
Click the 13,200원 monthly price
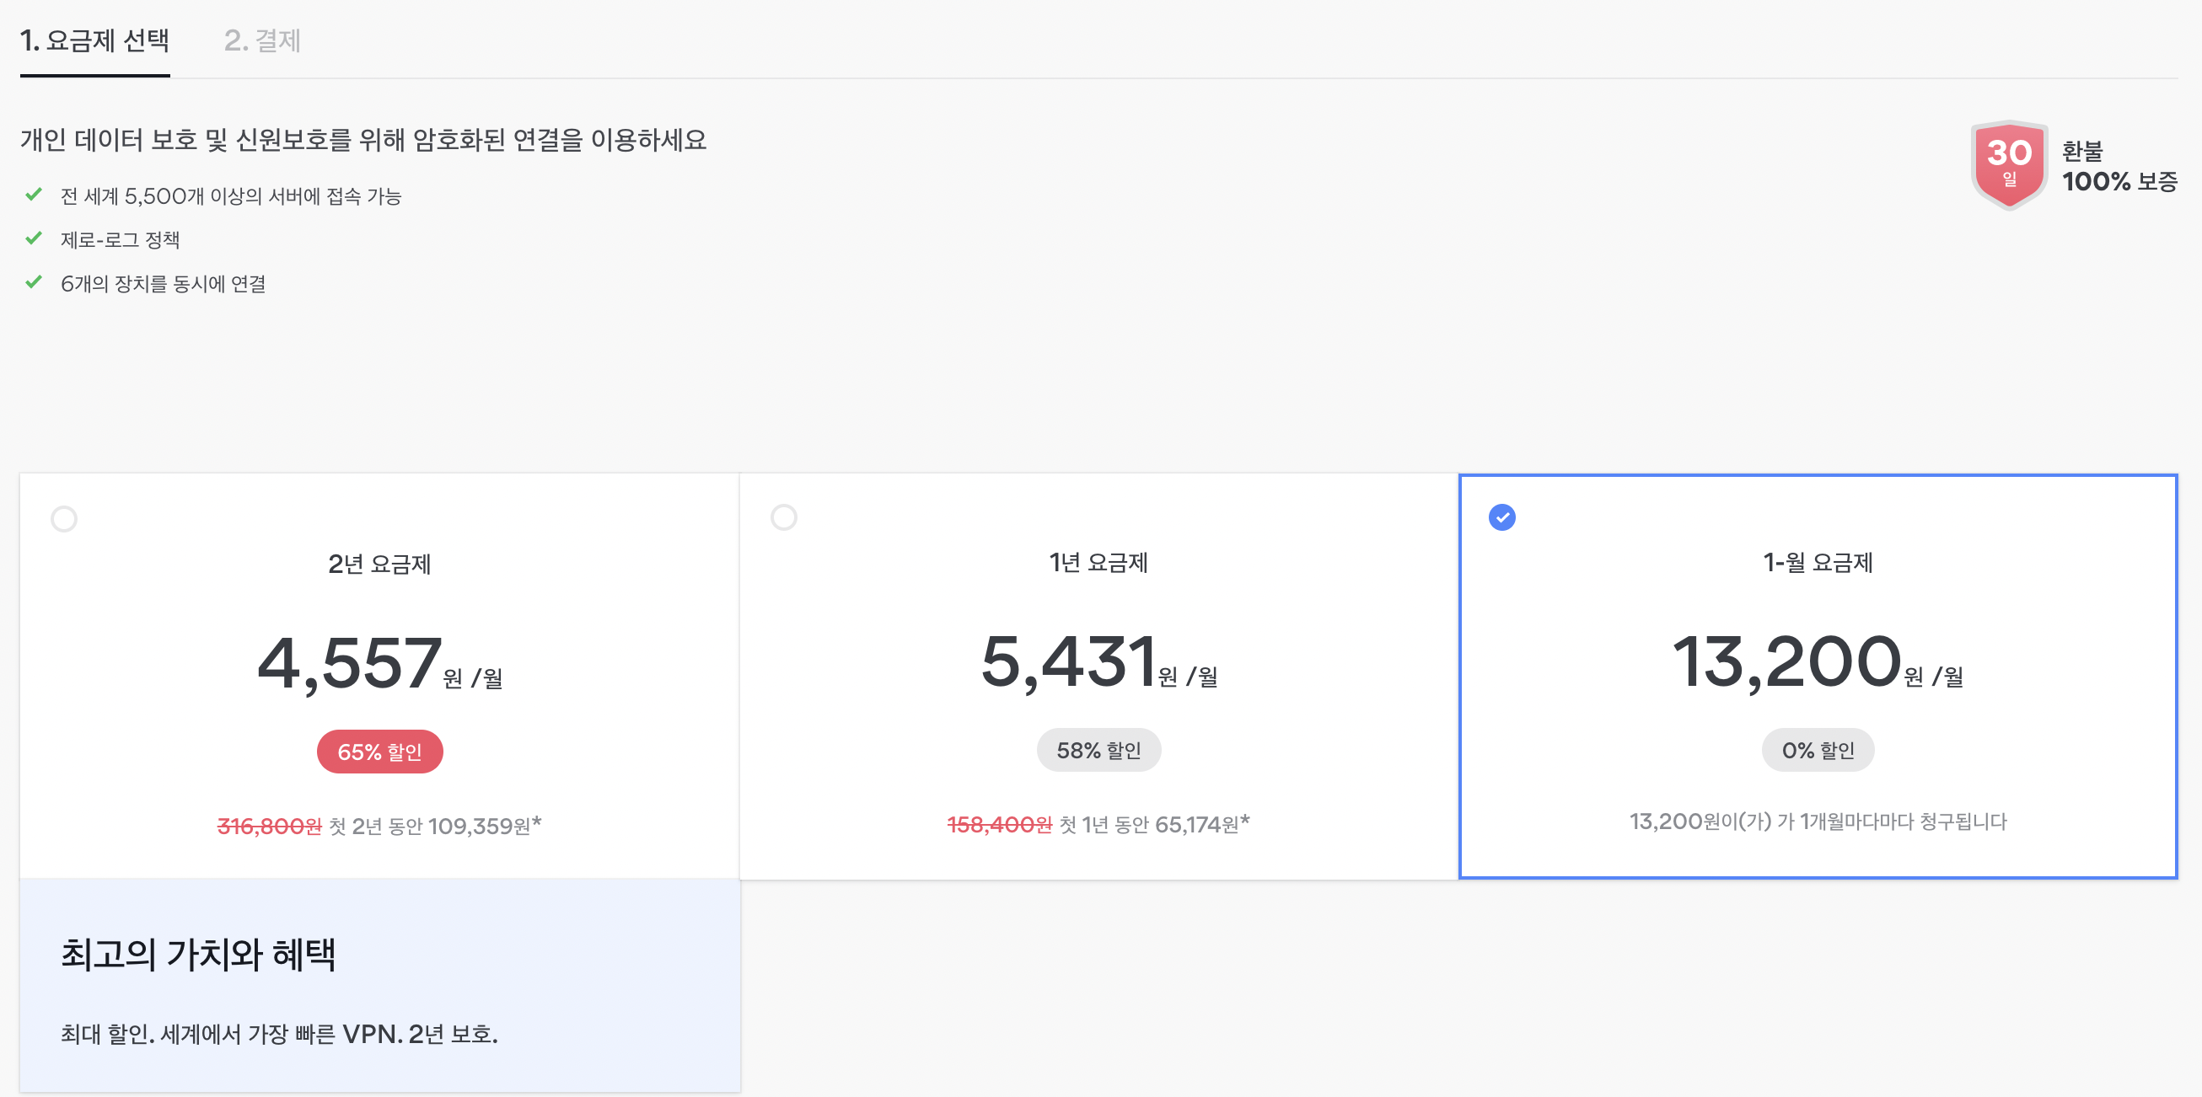click(x=1786, y=661)
